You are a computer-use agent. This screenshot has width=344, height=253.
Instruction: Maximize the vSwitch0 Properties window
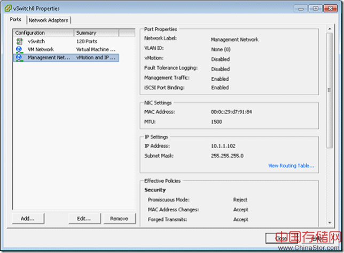[x=316, y=9]
